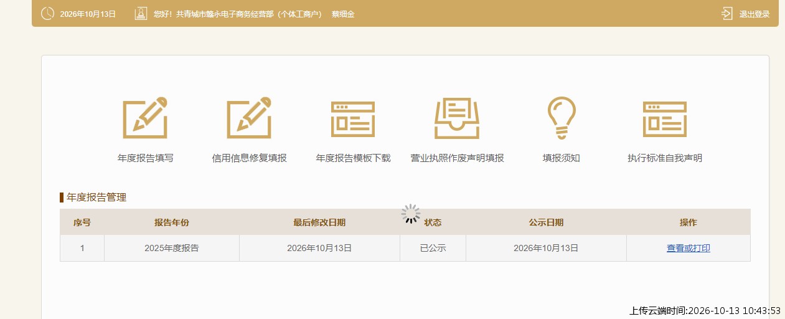The image size is (785, 319).
Task: Open the 信用信息修复填报 pencil icon
Action: (249, 118)
